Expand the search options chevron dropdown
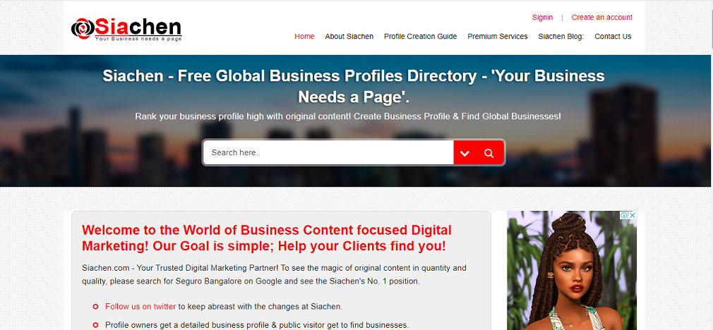Screen dimensions: 713x330 pos(465,153)
